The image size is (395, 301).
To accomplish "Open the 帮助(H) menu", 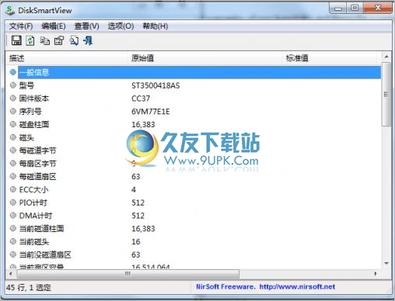I will (156, 26).
